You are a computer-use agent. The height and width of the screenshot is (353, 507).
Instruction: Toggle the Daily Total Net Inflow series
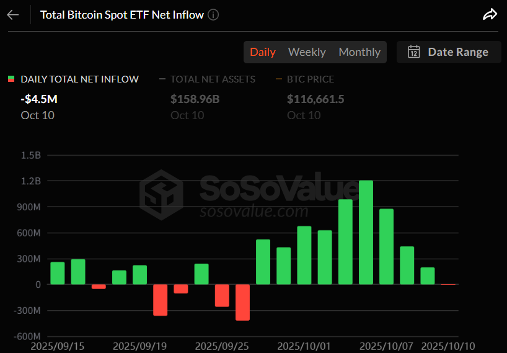point(79,79)
